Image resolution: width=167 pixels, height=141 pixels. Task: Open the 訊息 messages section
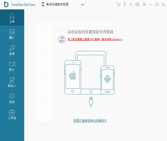pos(12,99)
